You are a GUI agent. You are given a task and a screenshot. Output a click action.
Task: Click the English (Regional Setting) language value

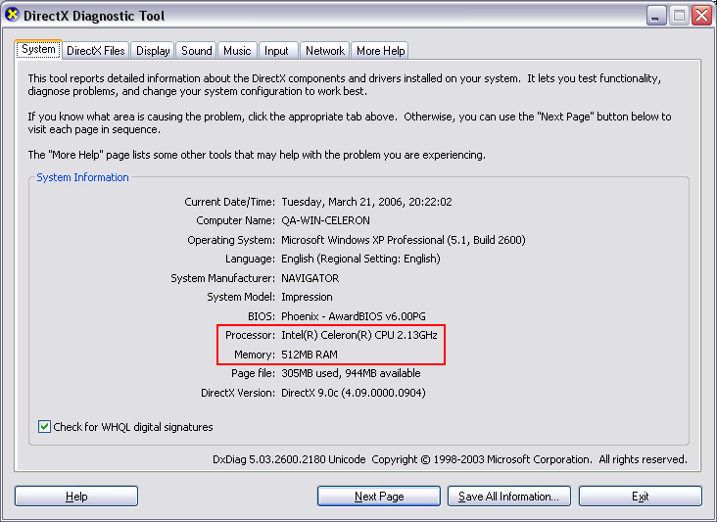click(360, 259)
